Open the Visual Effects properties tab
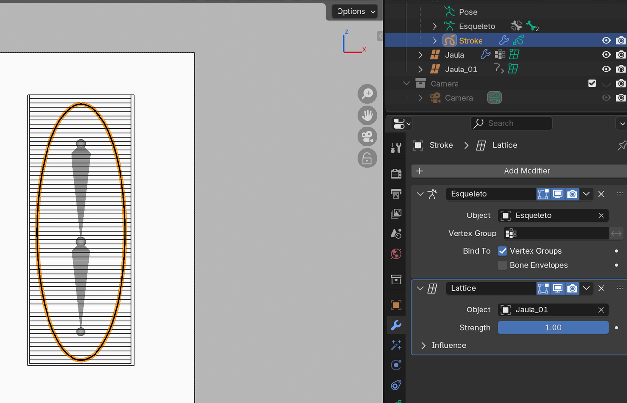This screenshot has width=627, height=403. [396, 345]
